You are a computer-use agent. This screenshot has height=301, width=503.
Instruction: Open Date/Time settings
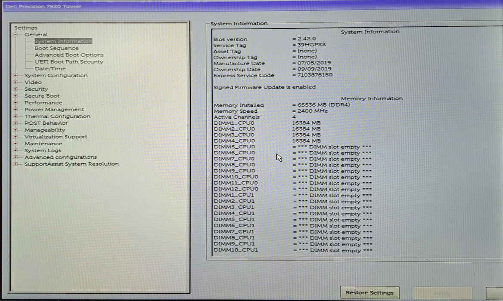(x=50, y=68)
